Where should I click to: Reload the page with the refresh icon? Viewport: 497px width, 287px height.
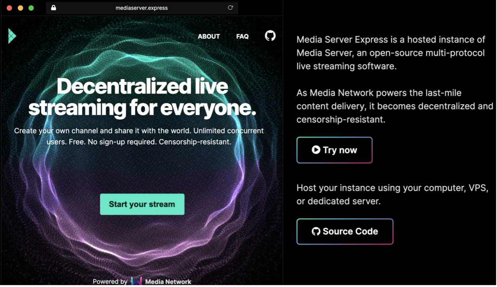tap(230, 8)
